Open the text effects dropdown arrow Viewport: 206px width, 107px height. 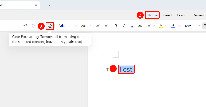154,26
